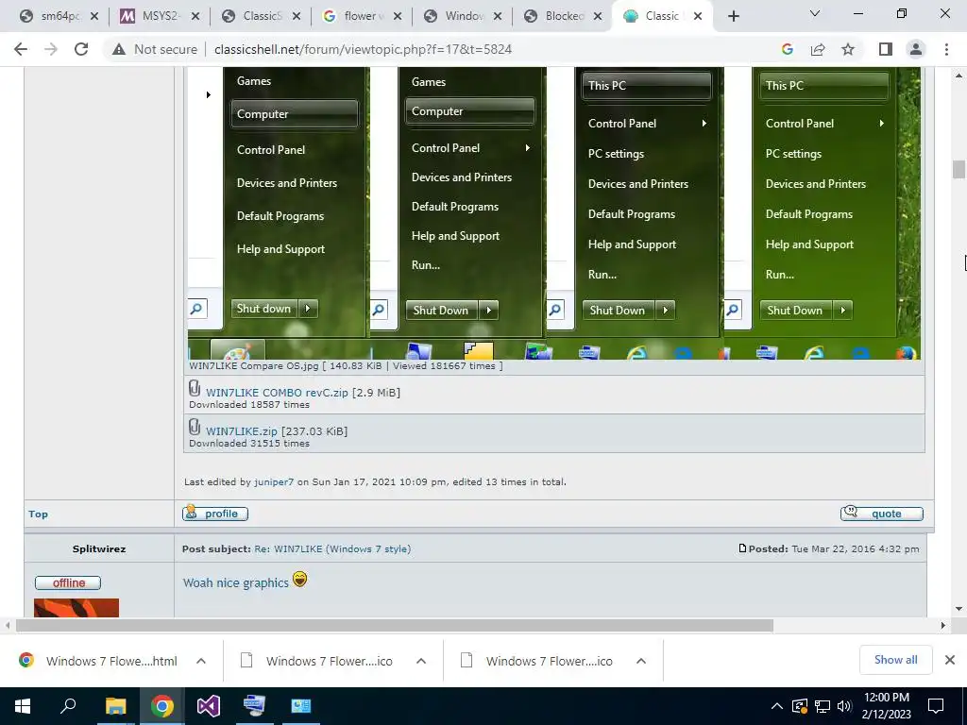Click the paperclip icon beside WIN7LIKE.zip

(x=195, y=427)
